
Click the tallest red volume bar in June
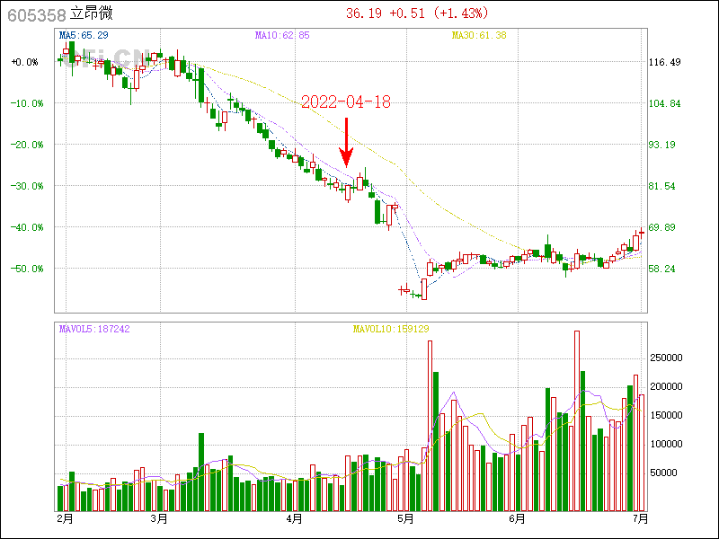tap(576, 420)
